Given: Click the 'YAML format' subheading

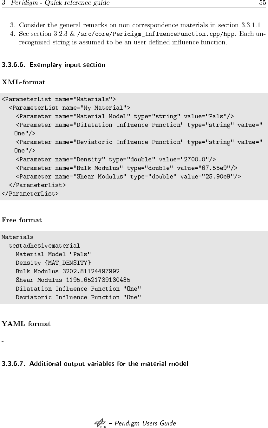Looking at the screenshot, I should point(26,324).
